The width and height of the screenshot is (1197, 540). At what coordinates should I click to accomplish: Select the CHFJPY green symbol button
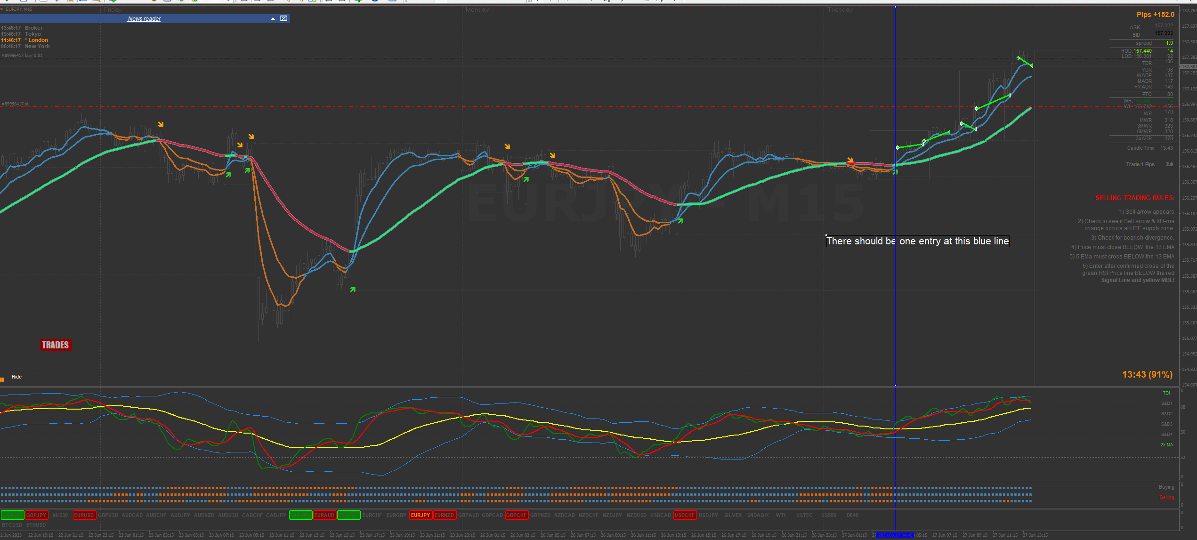click(x=300, y=515)
